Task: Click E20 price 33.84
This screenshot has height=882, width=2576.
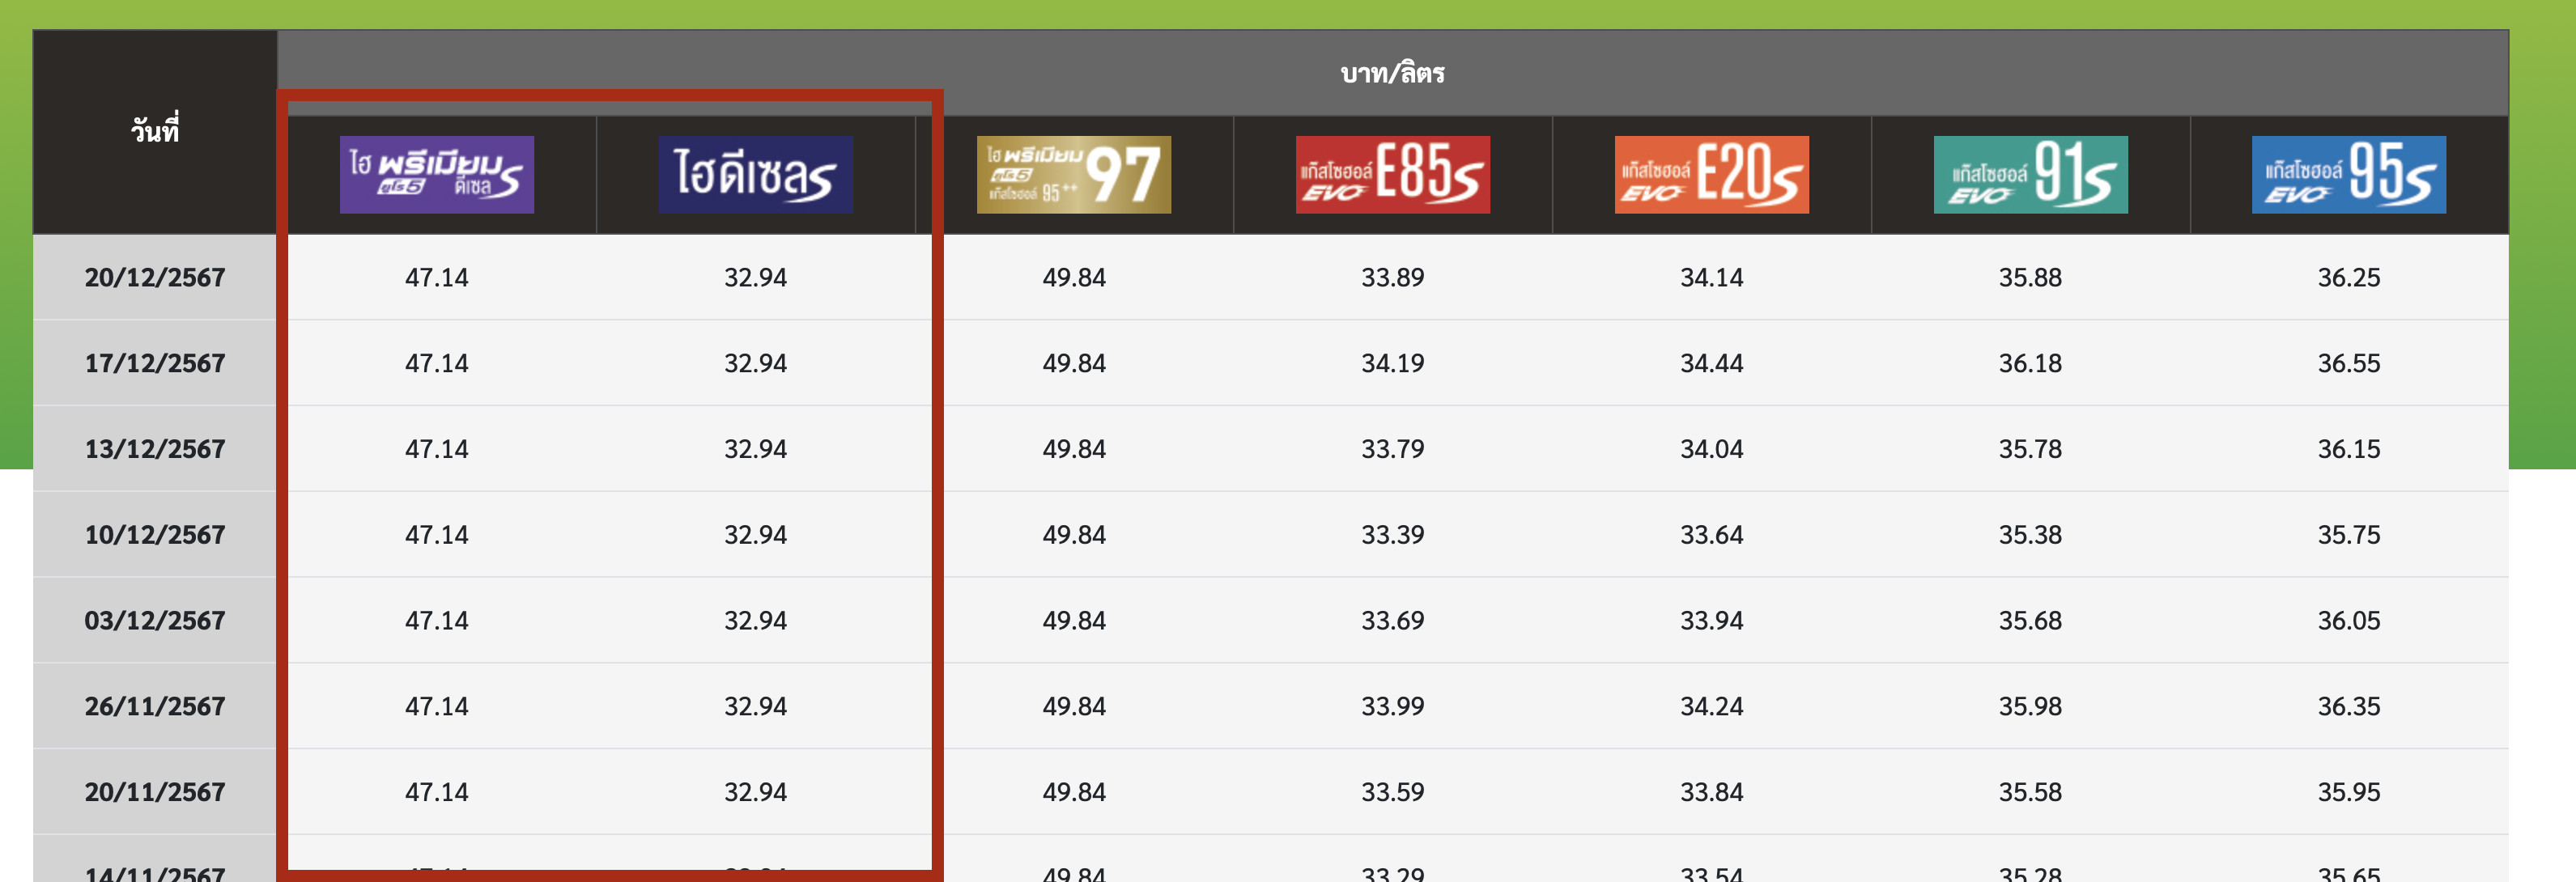Action: click(x=1711, y=792)
